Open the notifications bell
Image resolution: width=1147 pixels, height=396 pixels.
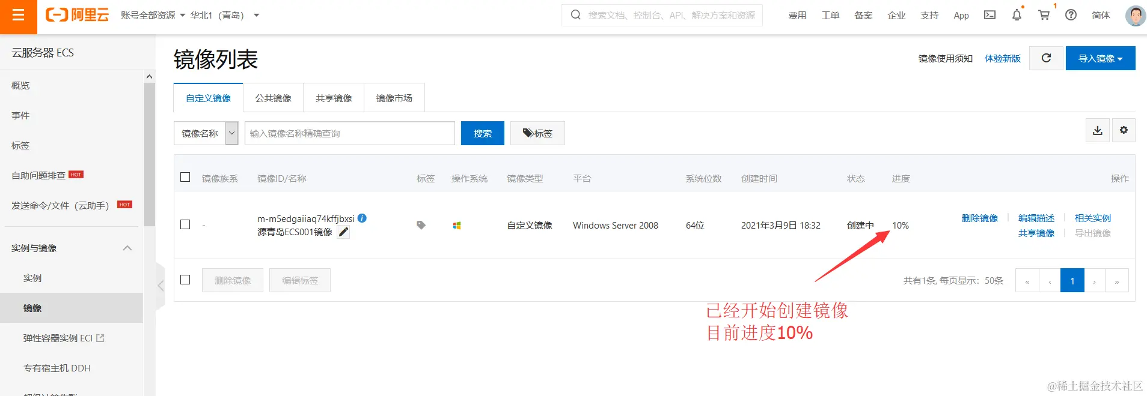pyautogui.click(x=1017, y=15)
